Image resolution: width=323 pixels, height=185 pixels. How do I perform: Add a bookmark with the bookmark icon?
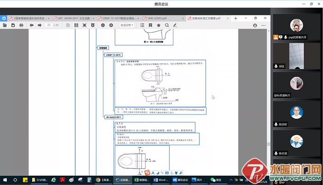click(x=150, y=25)
